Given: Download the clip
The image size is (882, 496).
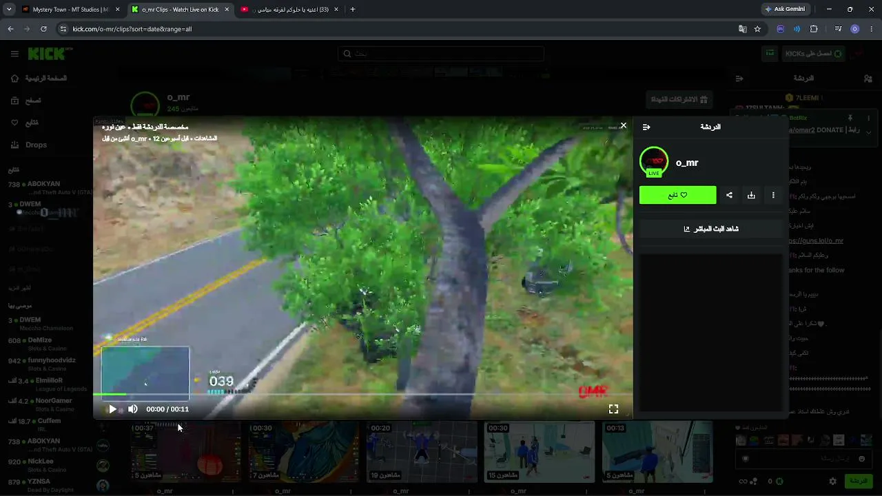Looking at the screenshot, I should pyautogui.click(x=751, y=195).
